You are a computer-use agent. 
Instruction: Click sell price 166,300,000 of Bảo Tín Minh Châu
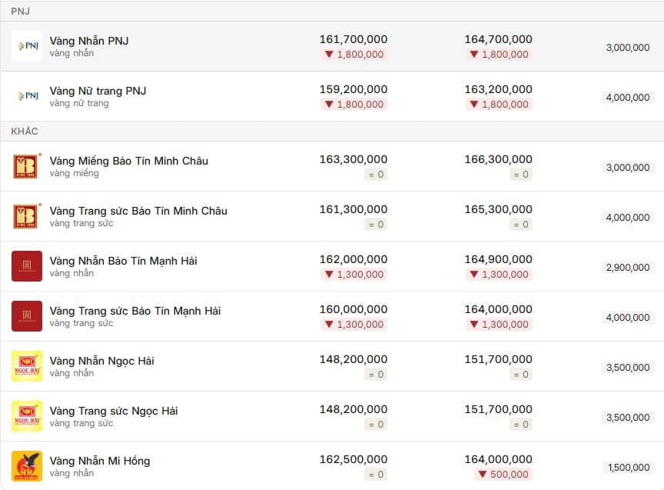pyautogui.click(x=498, y=159)
